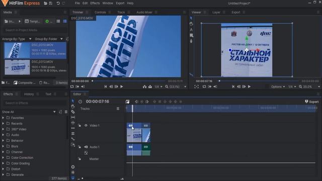Image resolution: width=322 pixels, height=181 pixels.
Task: Toggle Trimmer audio mute speaker
Action: pyautogui.click(x=83, y=86)
